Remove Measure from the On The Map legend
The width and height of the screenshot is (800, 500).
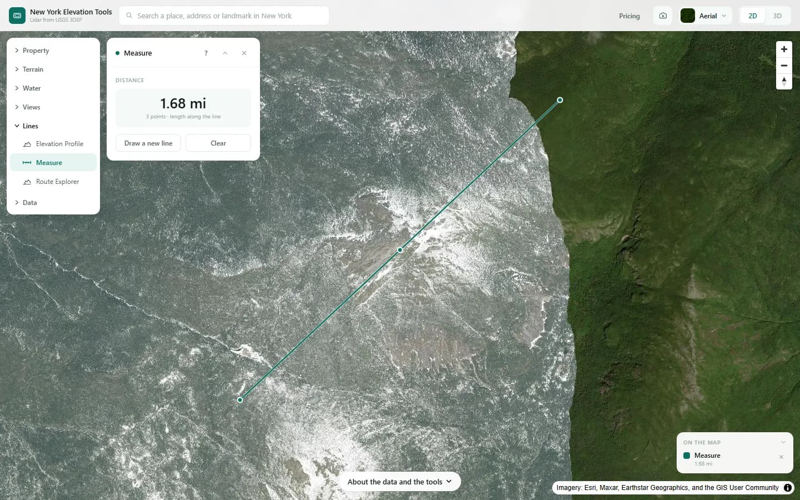(781, 457)
